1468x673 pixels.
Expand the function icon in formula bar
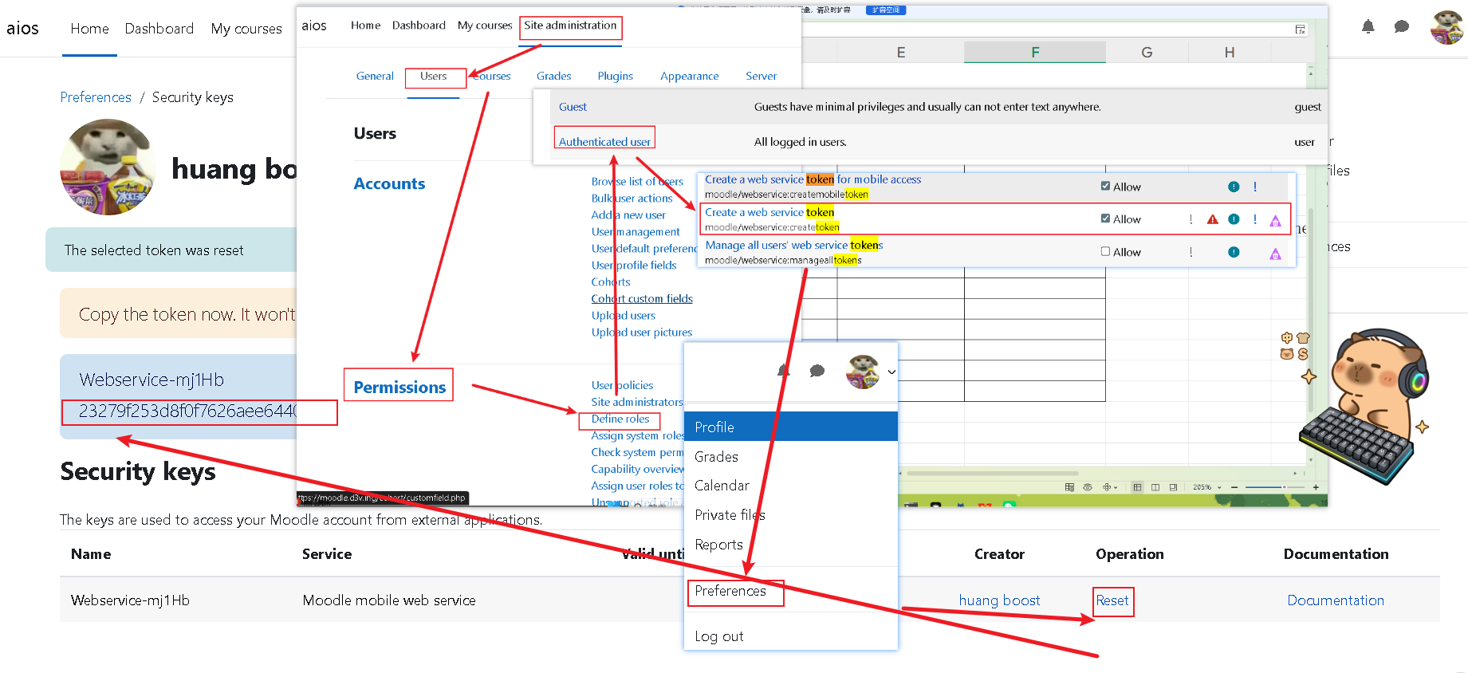tap(1300, 30)
